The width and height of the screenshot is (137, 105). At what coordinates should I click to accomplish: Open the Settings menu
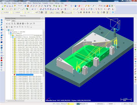click(x=57, y=3)
